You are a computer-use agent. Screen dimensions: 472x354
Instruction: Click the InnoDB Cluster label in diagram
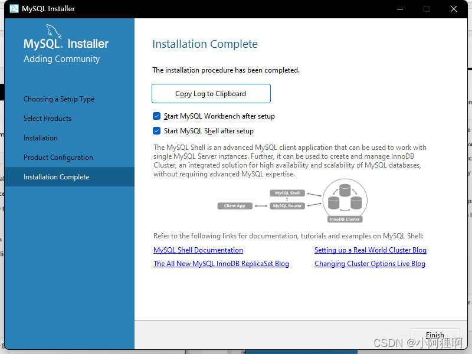click(345, 219)
